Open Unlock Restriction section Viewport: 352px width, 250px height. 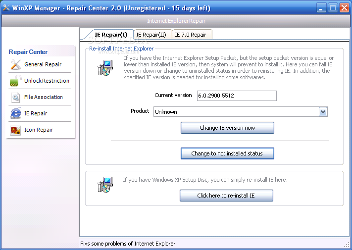(47, 81)
